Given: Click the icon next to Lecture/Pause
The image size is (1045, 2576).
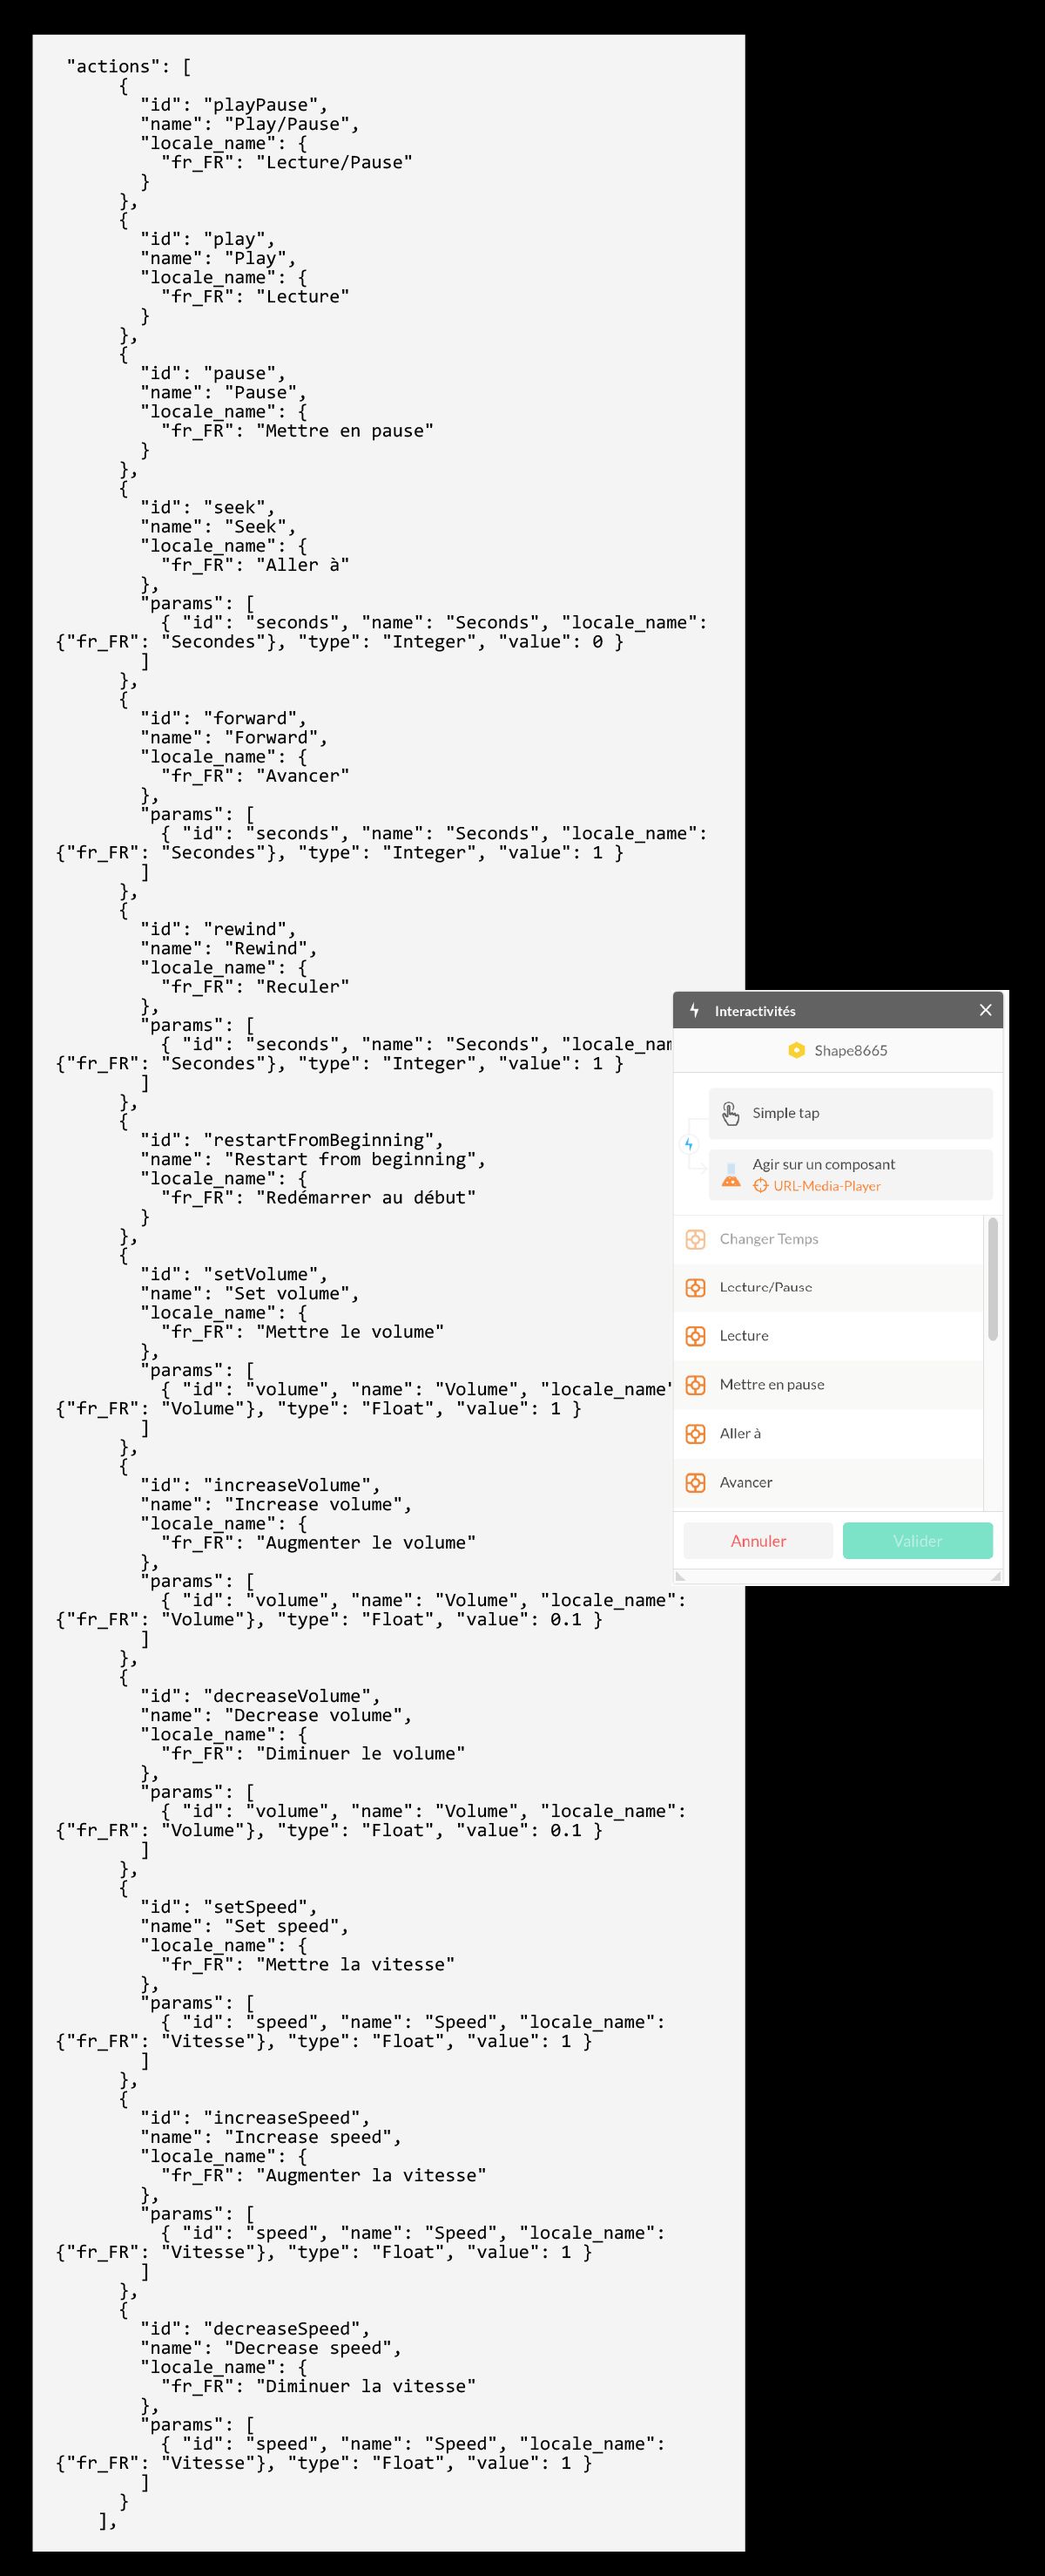Looking at the screenshot, I should tap(695, 1287).
